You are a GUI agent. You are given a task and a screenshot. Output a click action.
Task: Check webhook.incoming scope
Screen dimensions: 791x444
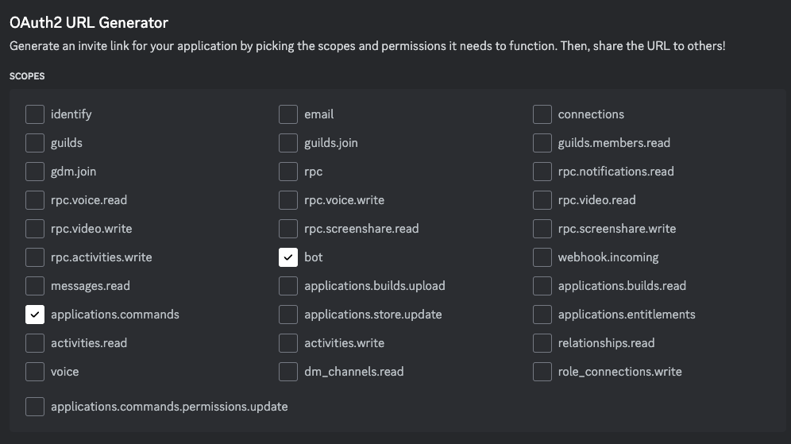[x=542, y=257]
